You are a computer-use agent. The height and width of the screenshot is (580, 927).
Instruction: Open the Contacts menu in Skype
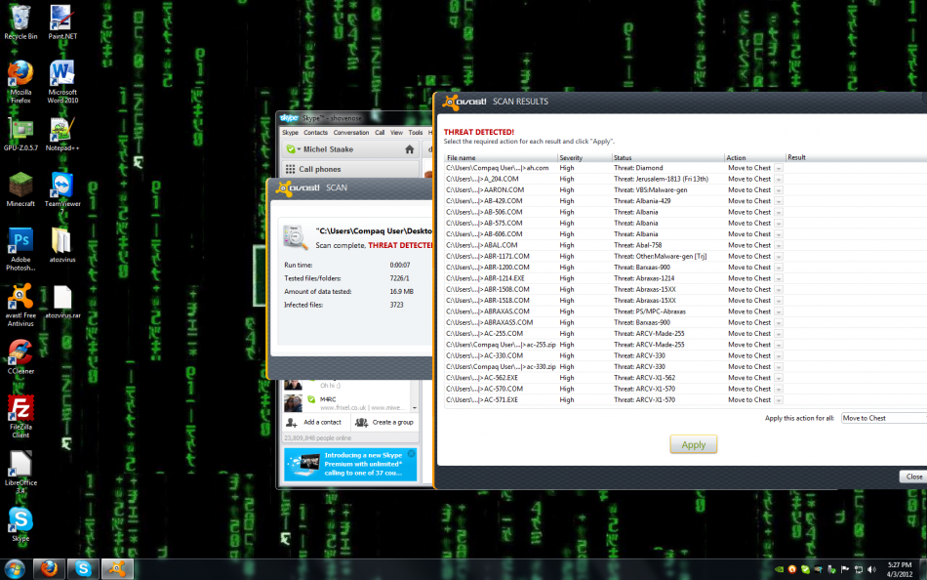[x=316, y=133]
